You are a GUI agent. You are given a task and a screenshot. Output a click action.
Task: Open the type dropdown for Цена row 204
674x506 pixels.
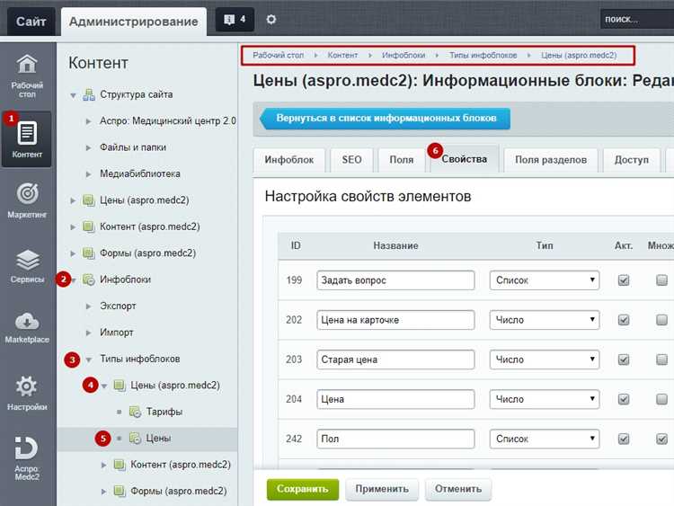coord(545,399)
